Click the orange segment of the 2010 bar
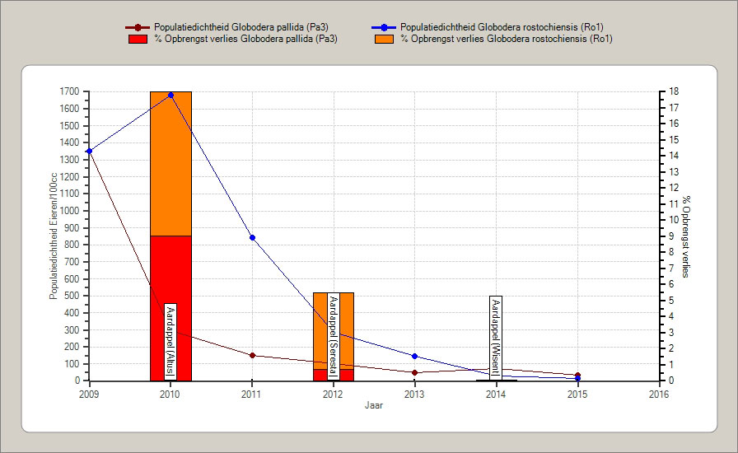Image resolution: width=738 pixels, height=453 pixels. 170,165
